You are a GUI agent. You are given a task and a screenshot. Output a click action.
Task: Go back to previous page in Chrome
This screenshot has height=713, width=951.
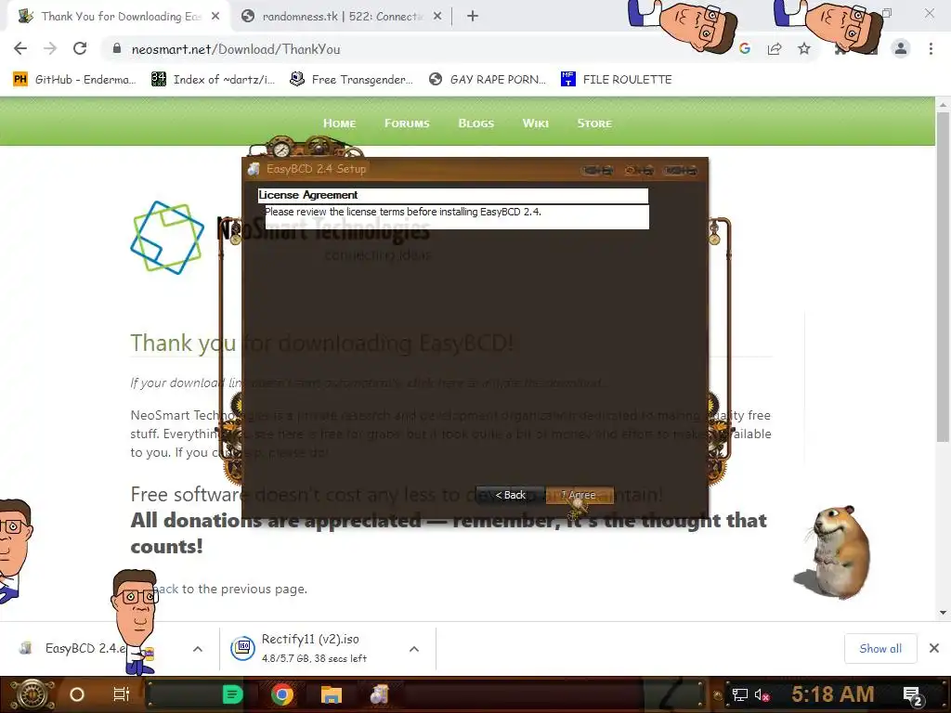[20, 49]
